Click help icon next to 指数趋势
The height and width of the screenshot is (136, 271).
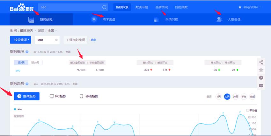[x=27, y=84]
